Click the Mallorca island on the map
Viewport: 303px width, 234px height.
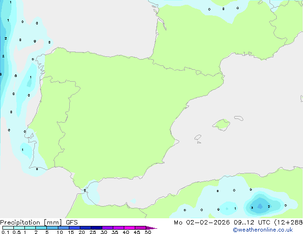coord(221,125)
